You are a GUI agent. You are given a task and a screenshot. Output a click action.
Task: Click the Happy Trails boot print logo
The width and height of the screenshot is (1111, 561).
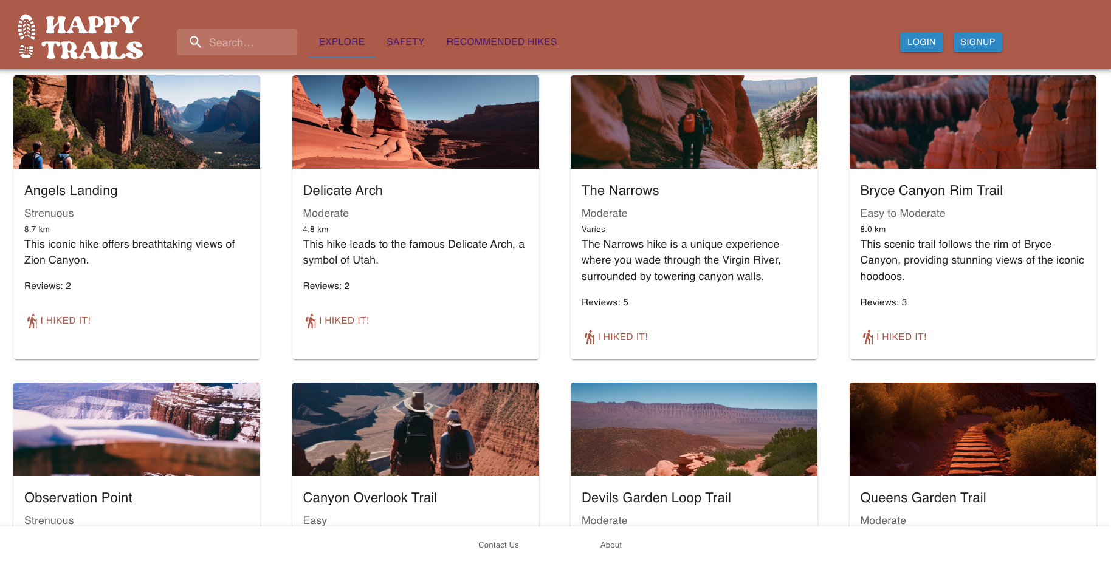coord(27,36)
